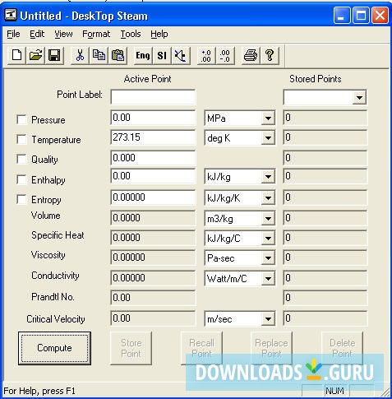392x399 pixels.
Task: Click the Store Point button
Action: [131, 348]
